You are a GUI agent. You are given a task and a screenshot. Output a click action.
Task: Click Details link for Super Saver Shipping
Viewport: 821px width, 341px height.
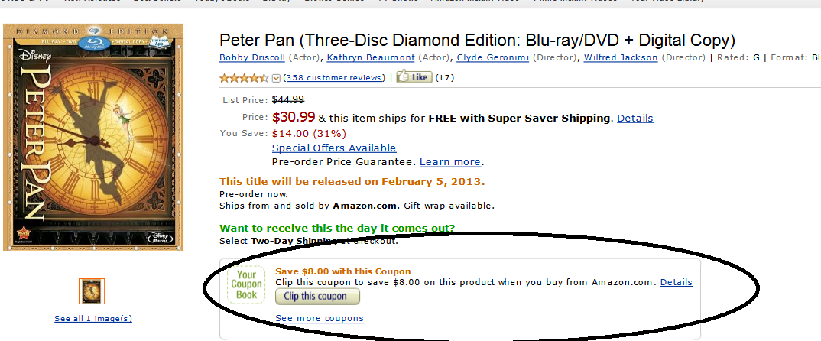(x=635, y=118)
